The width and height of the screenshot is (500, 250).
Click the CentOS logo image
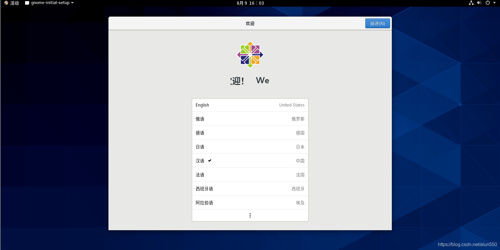pyautogui.click(x=250, y=54)
